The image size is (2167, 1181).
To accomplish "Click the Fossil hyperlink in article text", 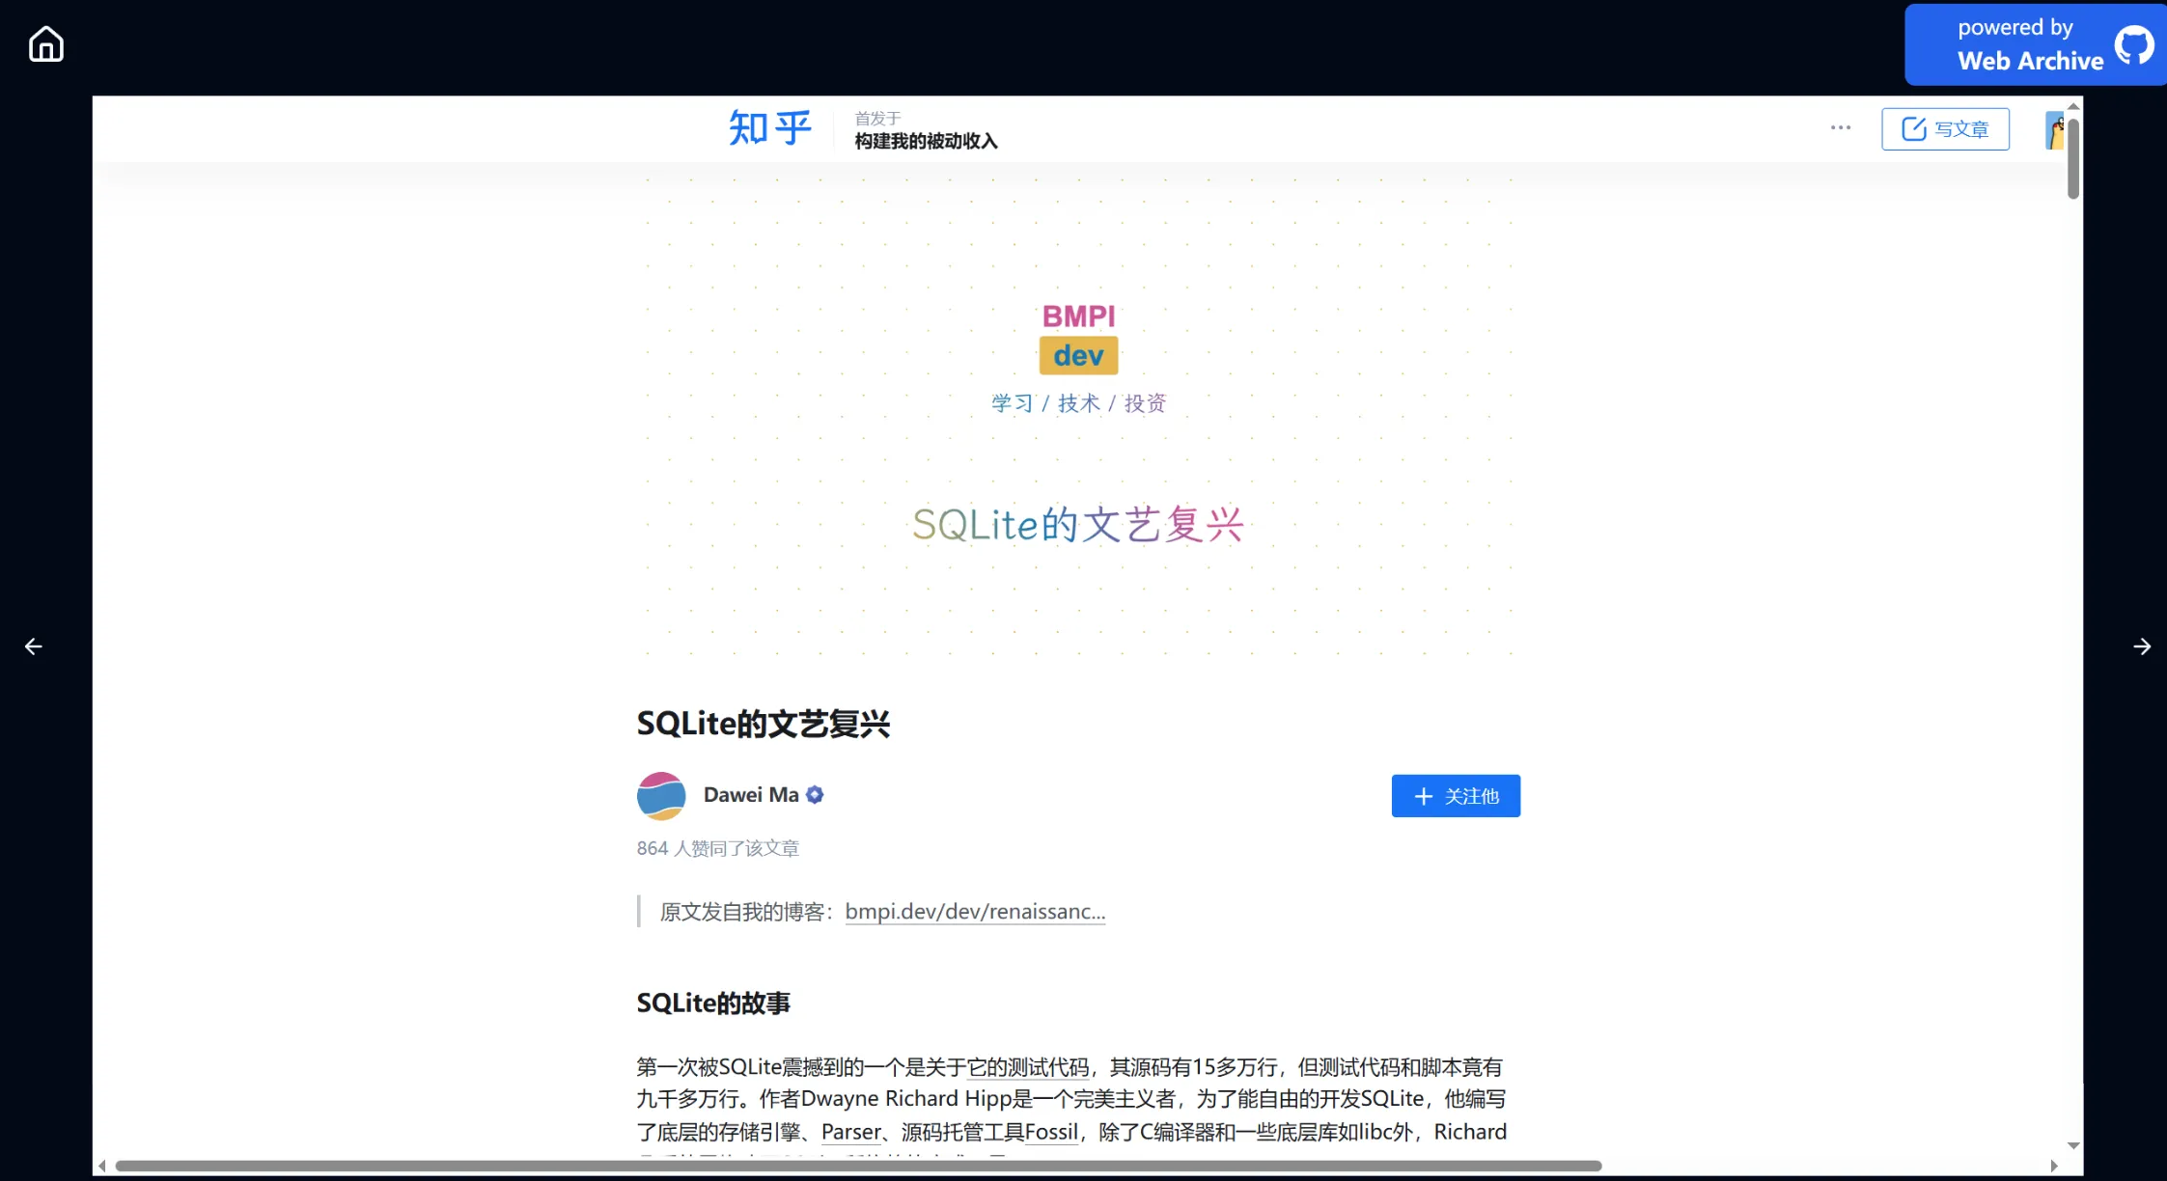I will point(1052,1131).
